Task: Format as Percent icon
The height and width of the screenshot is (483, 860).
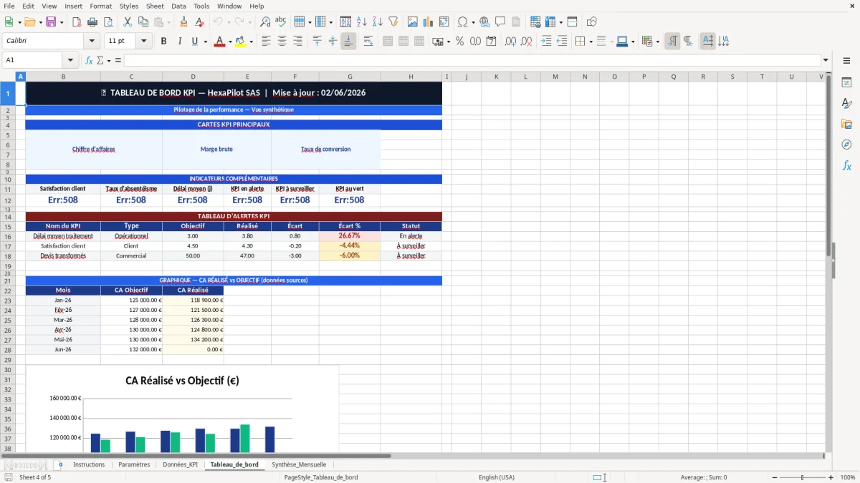Action: (x=459, y=42)
